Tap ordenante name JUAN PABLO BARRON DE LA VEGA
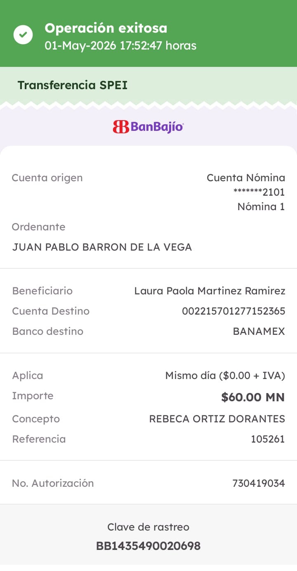Image resolution: width=297 pixels, height=571 pixels. 102,247
